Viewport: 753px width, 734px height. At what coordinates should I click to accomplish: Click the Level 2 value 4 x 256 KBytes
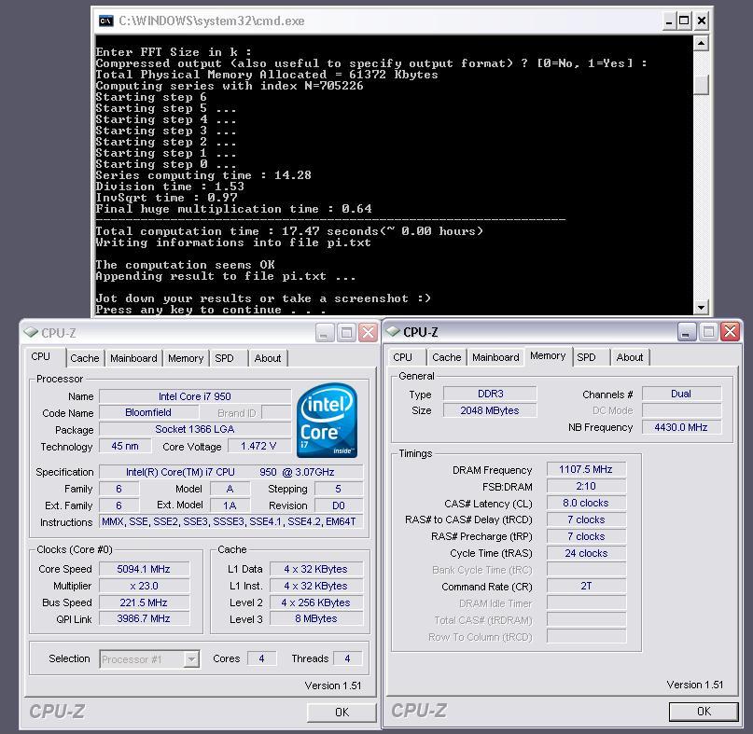pos(316,602)
